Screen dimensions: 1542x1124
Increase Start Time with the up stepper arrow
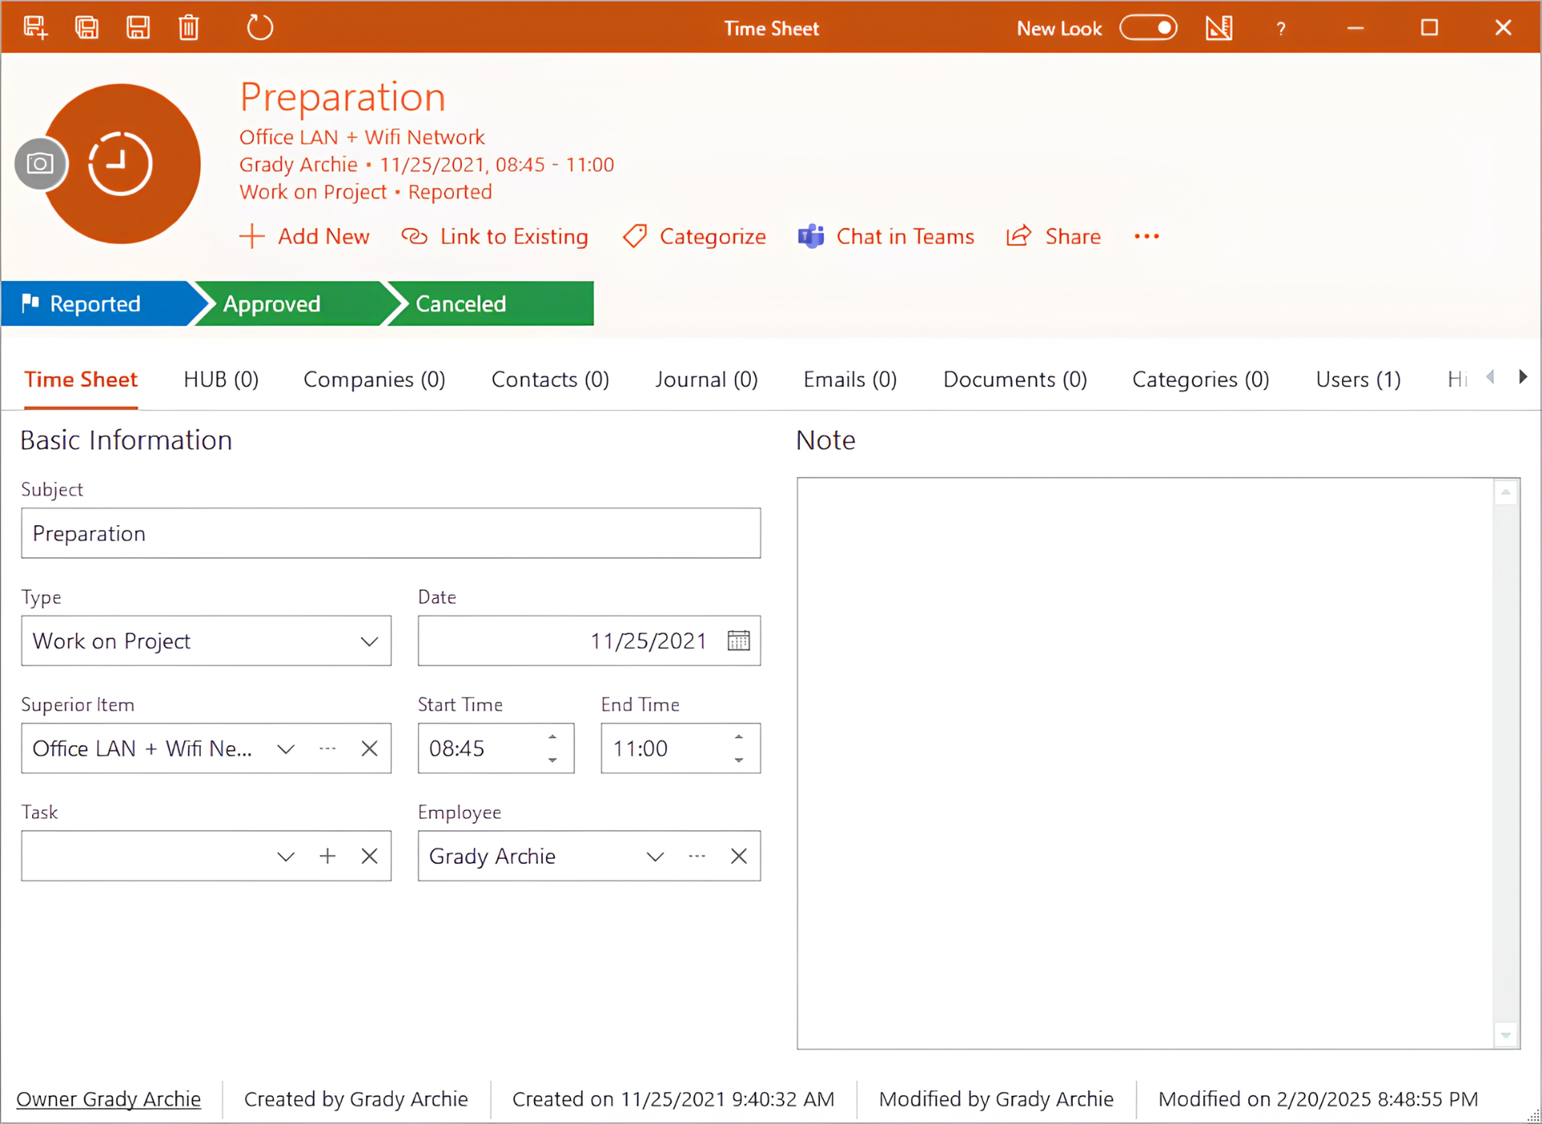click(x=553, y=737)
